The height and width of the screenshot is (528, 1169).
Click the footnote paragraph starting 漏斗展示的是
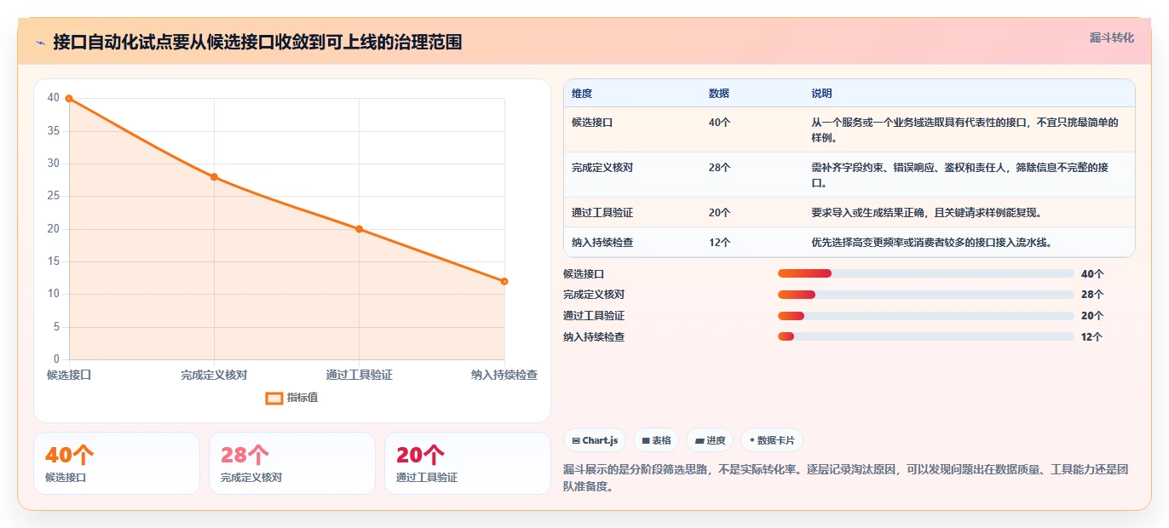tap(846, 479)
